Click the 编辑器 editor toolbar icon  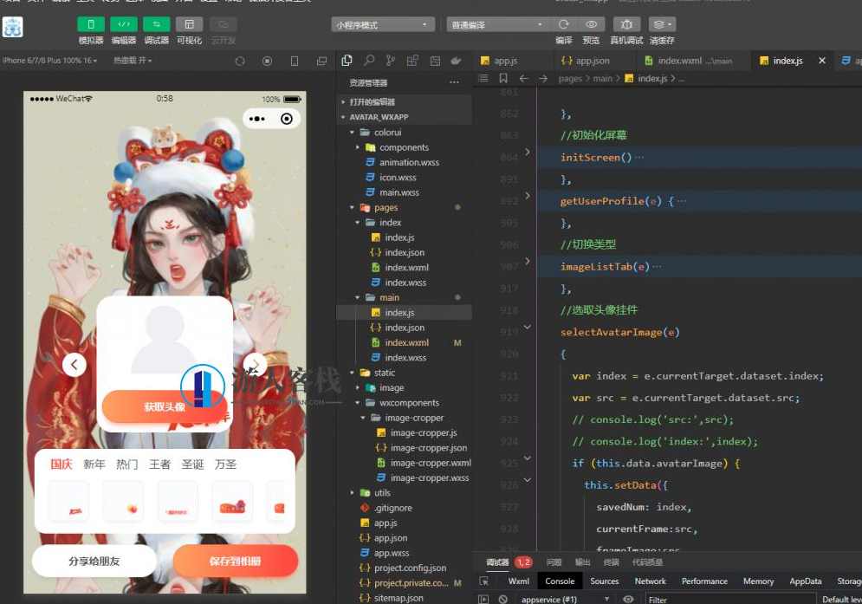click(124, 24)
